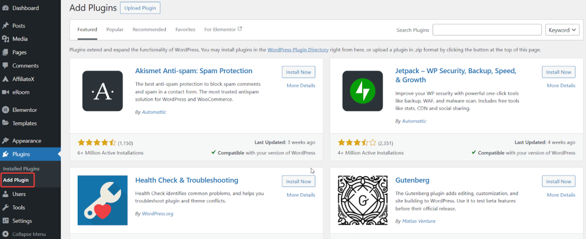Click the Collapse Menu arrow icon
The width and height of the screenshot is (586, 239).
click(5, 234)
